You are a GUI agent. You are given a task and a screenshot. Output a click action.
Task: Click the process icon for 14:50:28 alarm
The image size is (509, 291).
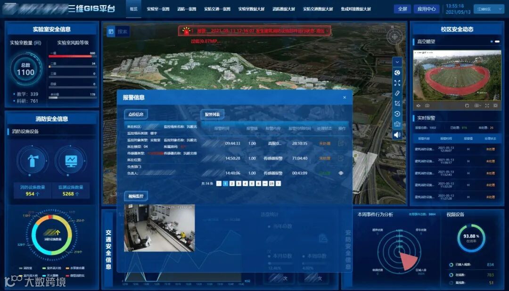tap(341, 158)
